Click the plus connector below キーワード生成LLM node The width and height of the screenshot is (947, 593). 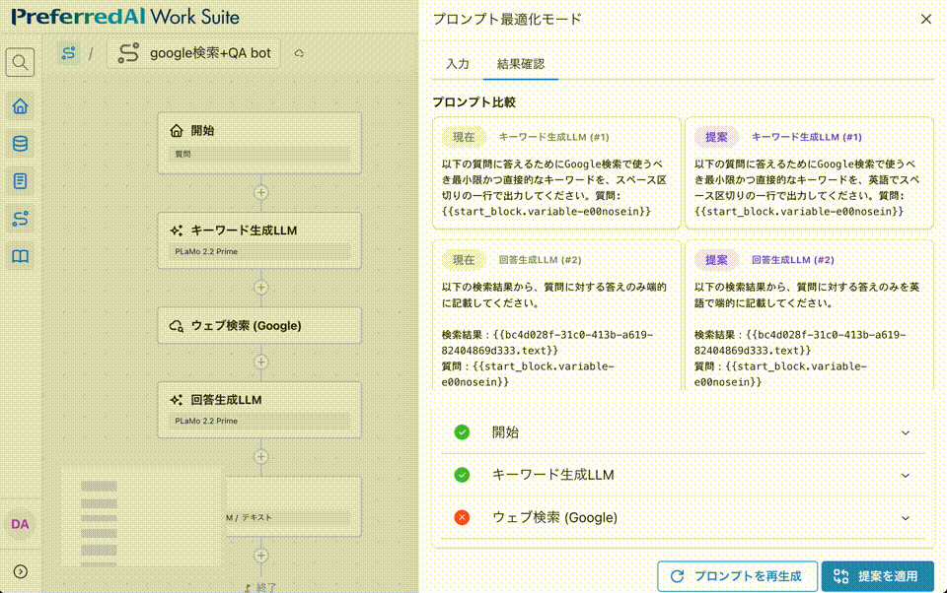pos(259,289)
